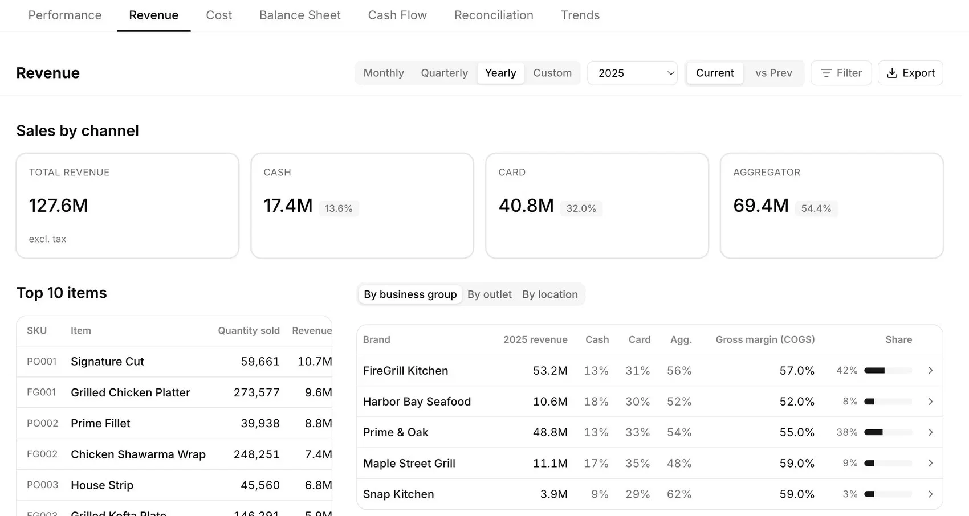Image resolution: width=969 pixels, height=516 pixels.
Task: Click the Export download icon
Action: click(x=892, y=73)
